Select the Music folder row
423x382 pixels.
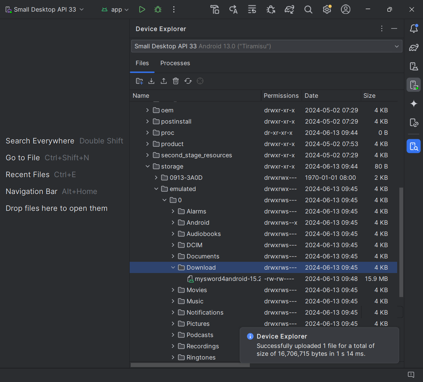(263, 301)
